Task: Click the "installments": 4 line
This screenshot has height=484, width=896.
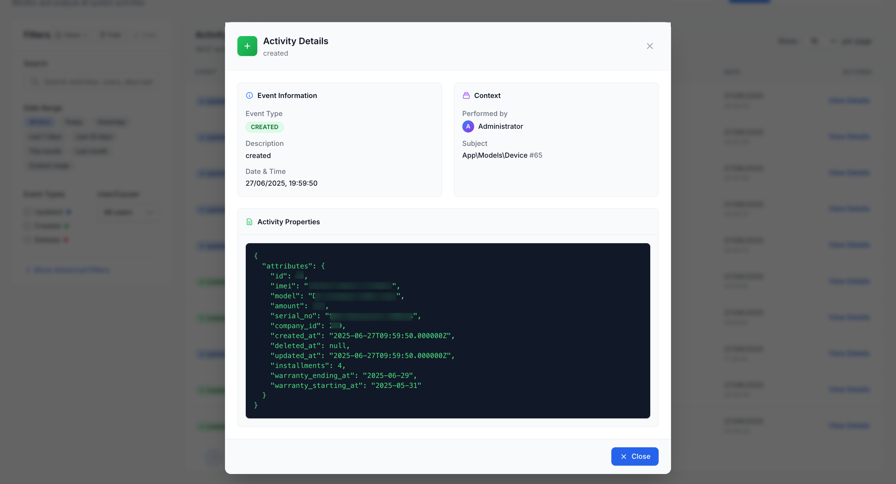Action: pyautogui.click(x=308, y=365)
